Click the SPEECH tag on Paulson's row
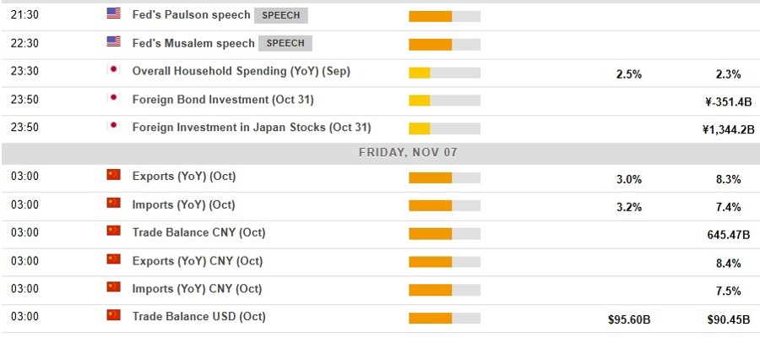 (282, 15)
